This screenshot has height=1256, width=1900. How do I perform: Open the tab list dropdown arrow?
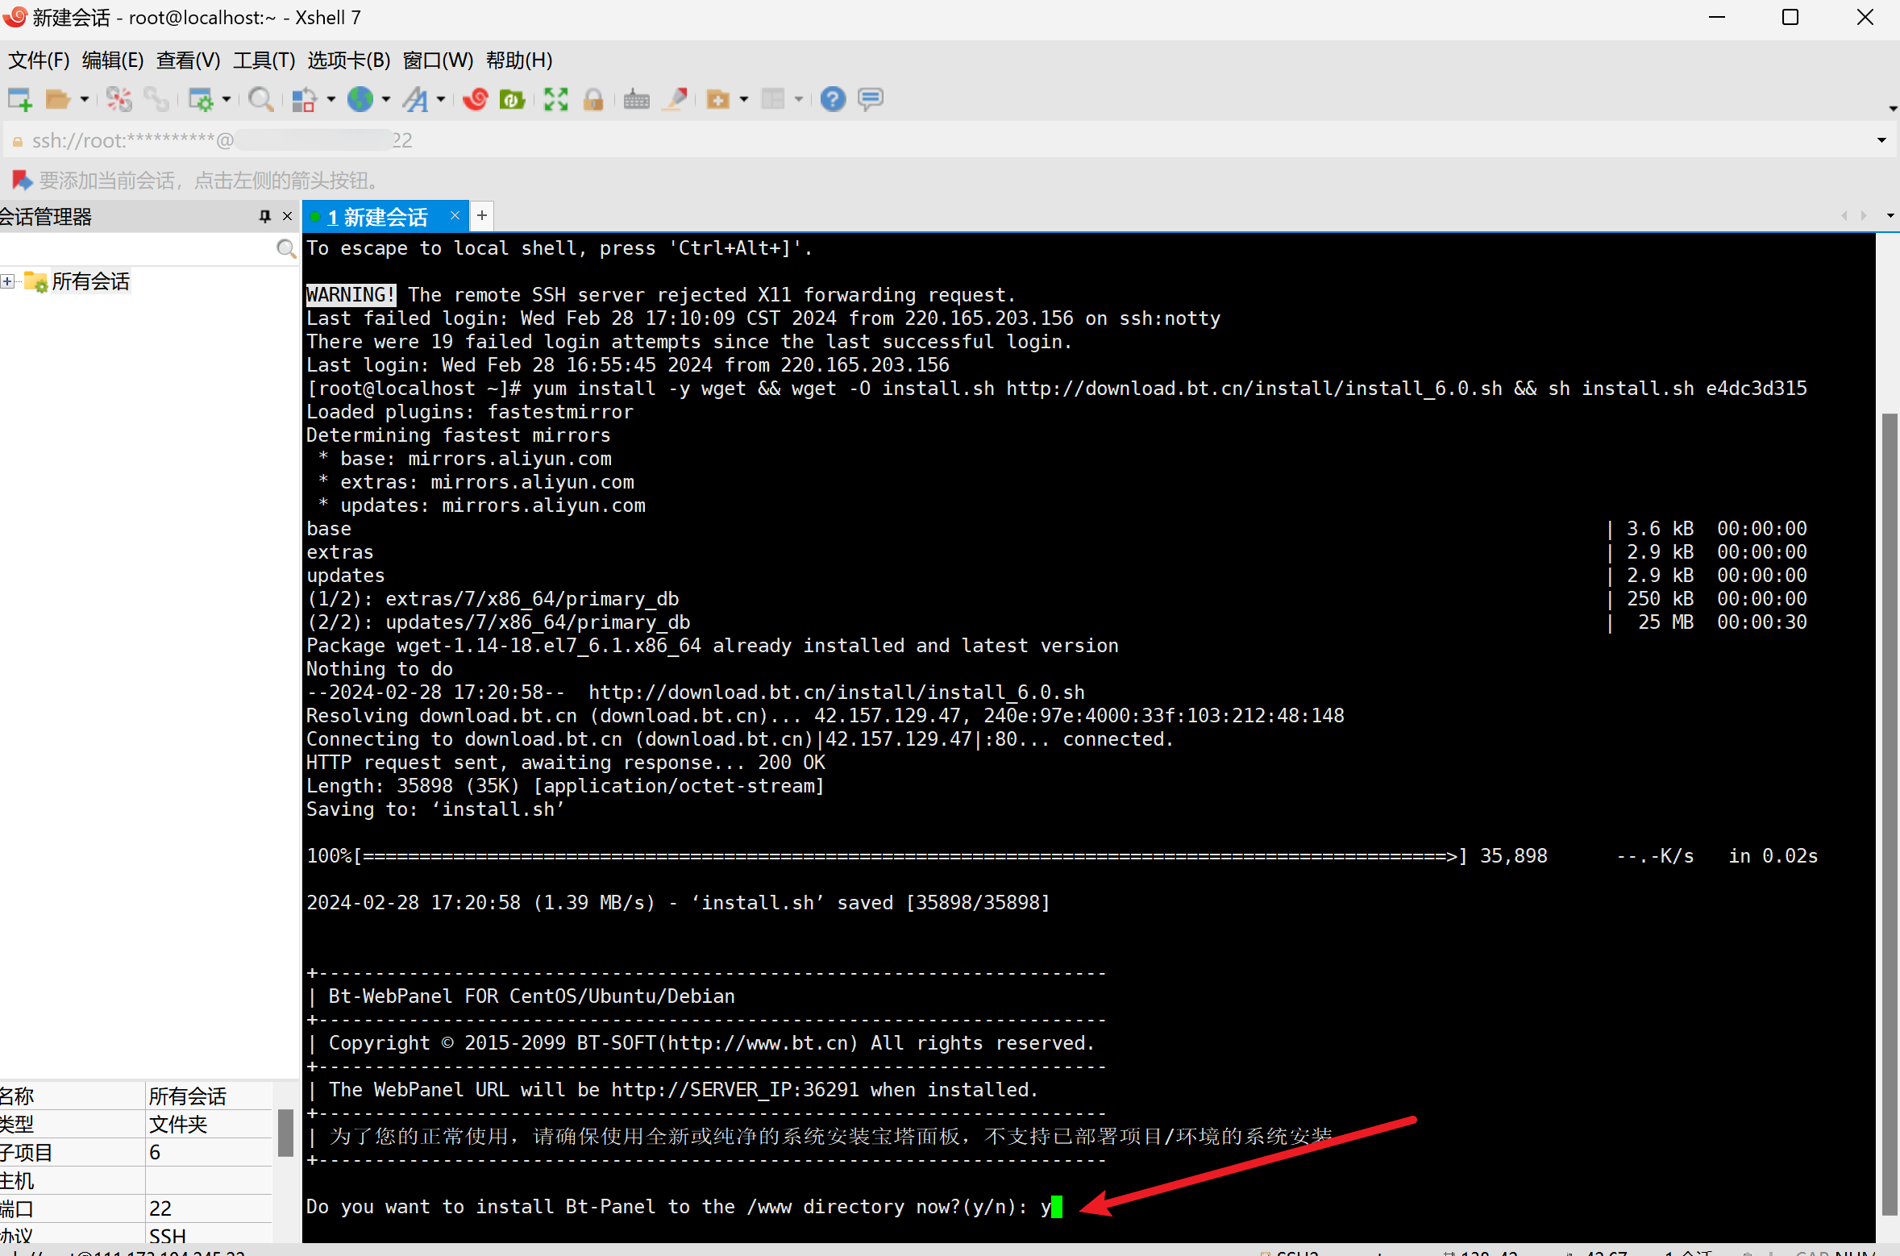tap(1890, 216)
